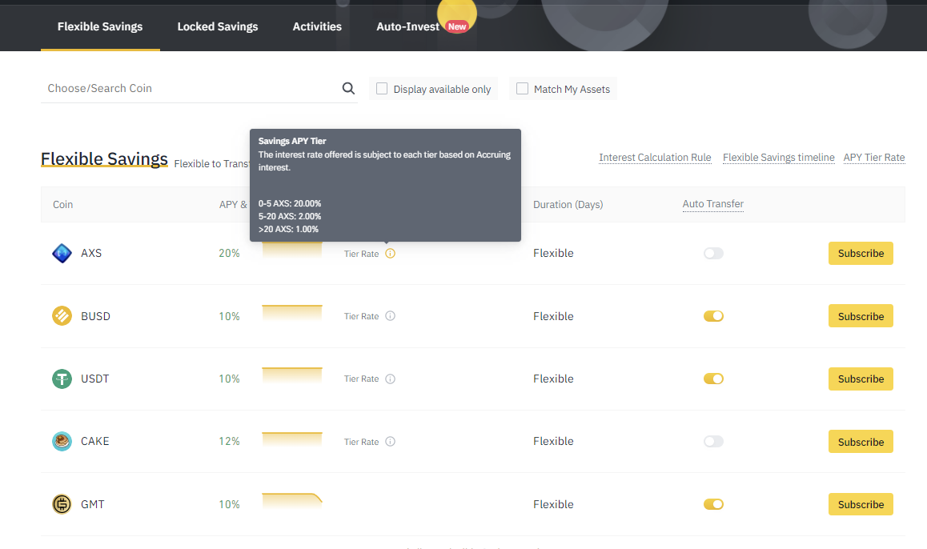
Task: Click the CAKE coin icon
Action: pos(62,441)
